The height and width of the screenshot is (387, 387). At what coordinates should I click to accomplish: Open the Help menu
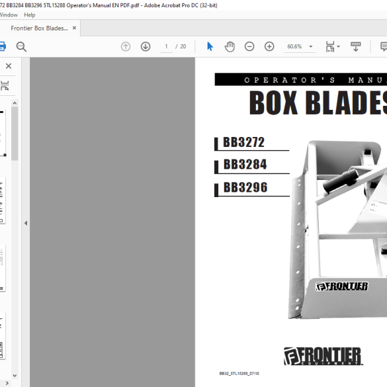29,15
